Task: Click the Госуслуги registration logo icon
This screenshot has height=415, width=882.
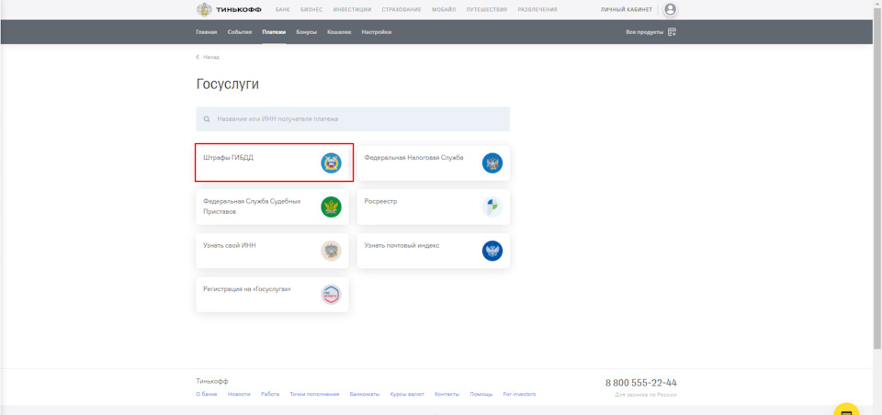Action: [x=331, y=295]
